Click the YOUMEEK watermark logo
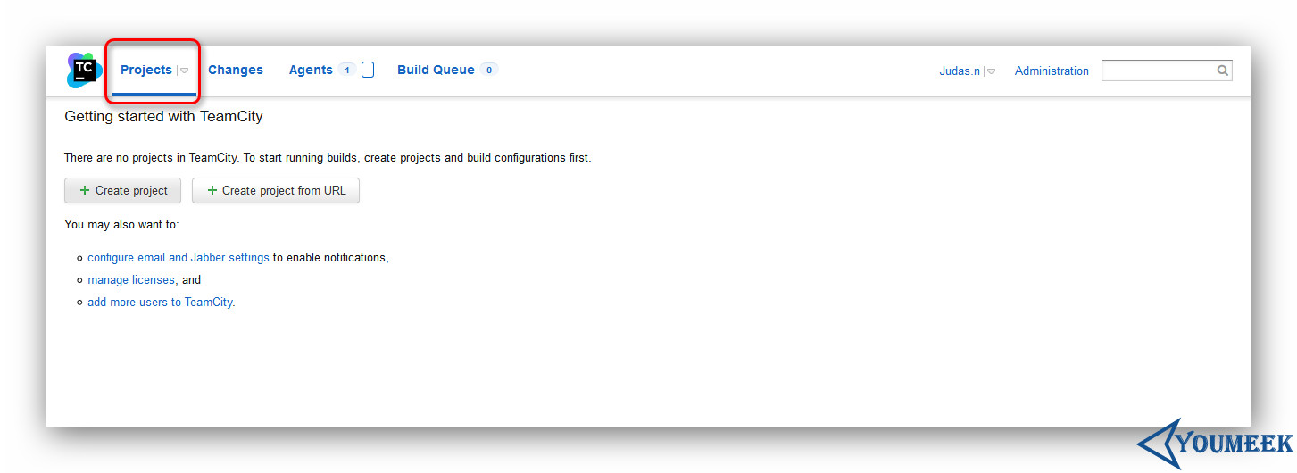The height and width of the screenshot is (473, 1297). [x=1216, y=443]
